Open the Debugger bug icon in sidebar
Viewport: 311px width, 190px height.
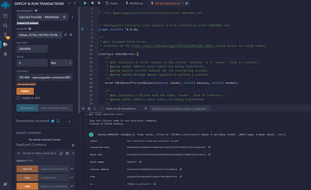click(6, 54)
